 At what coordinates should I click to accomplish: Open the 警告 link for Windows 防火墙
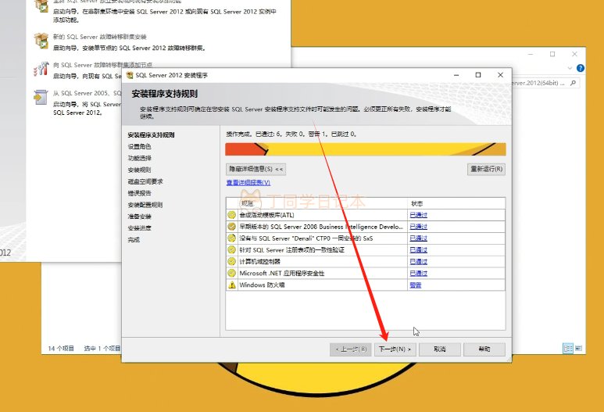point(415,285)
